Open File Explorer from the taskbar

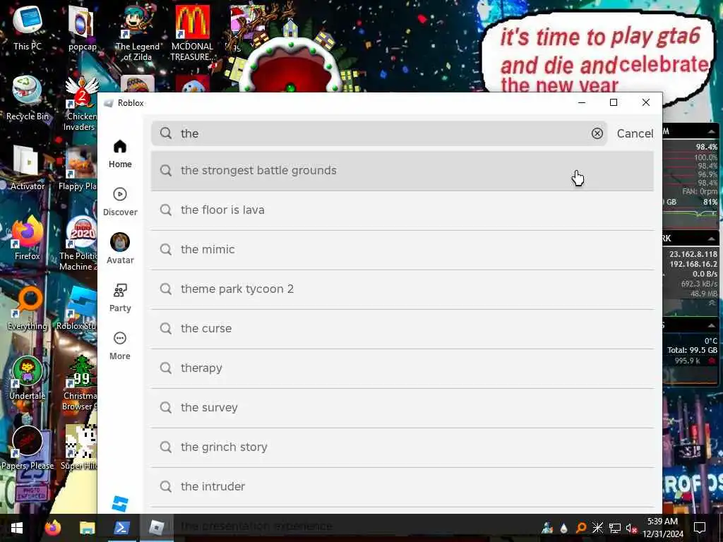87,528
